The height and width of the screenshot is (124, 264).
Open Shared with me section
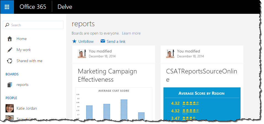click(x=30, y=61)
